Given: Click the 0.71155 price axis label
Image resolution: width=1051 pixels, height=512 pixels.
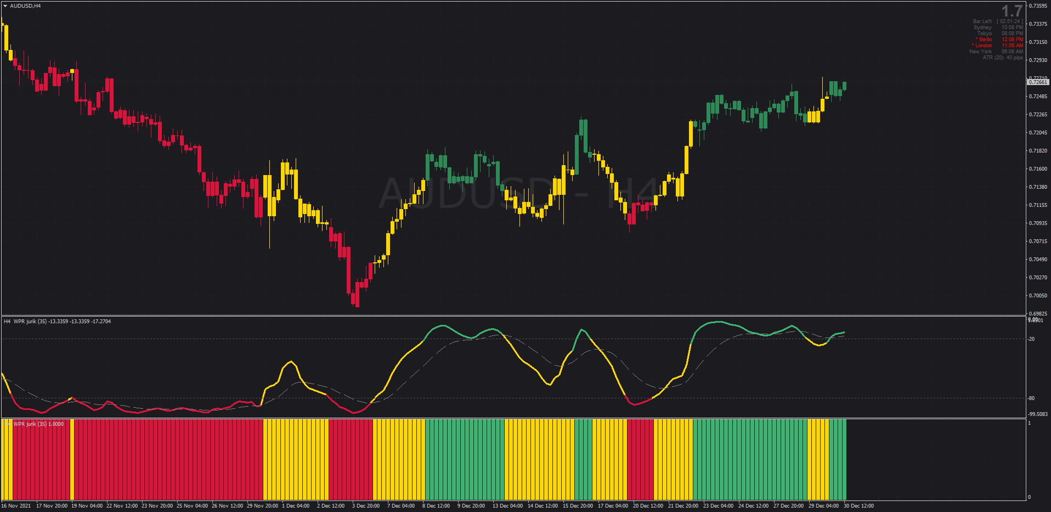Looking at the screenshot, I should coord(1038,205).
